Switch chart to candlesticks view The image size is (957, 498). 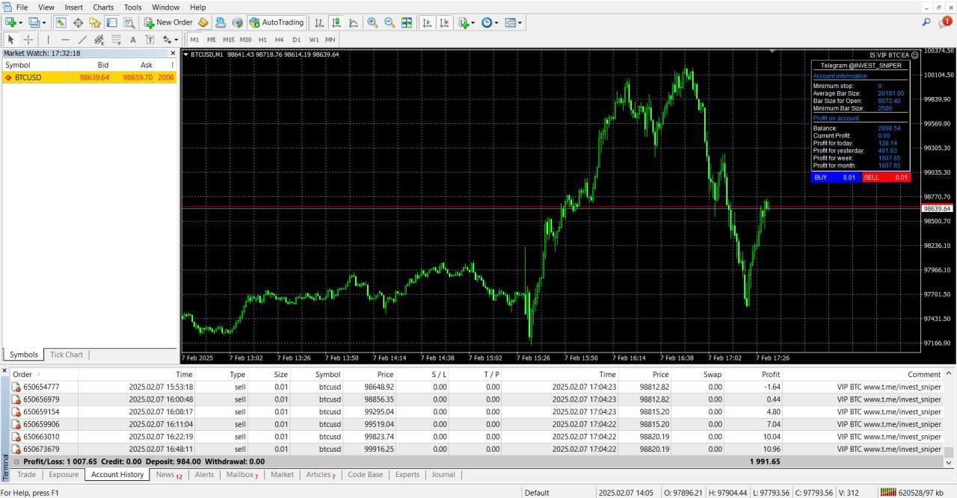pos(336,22)
